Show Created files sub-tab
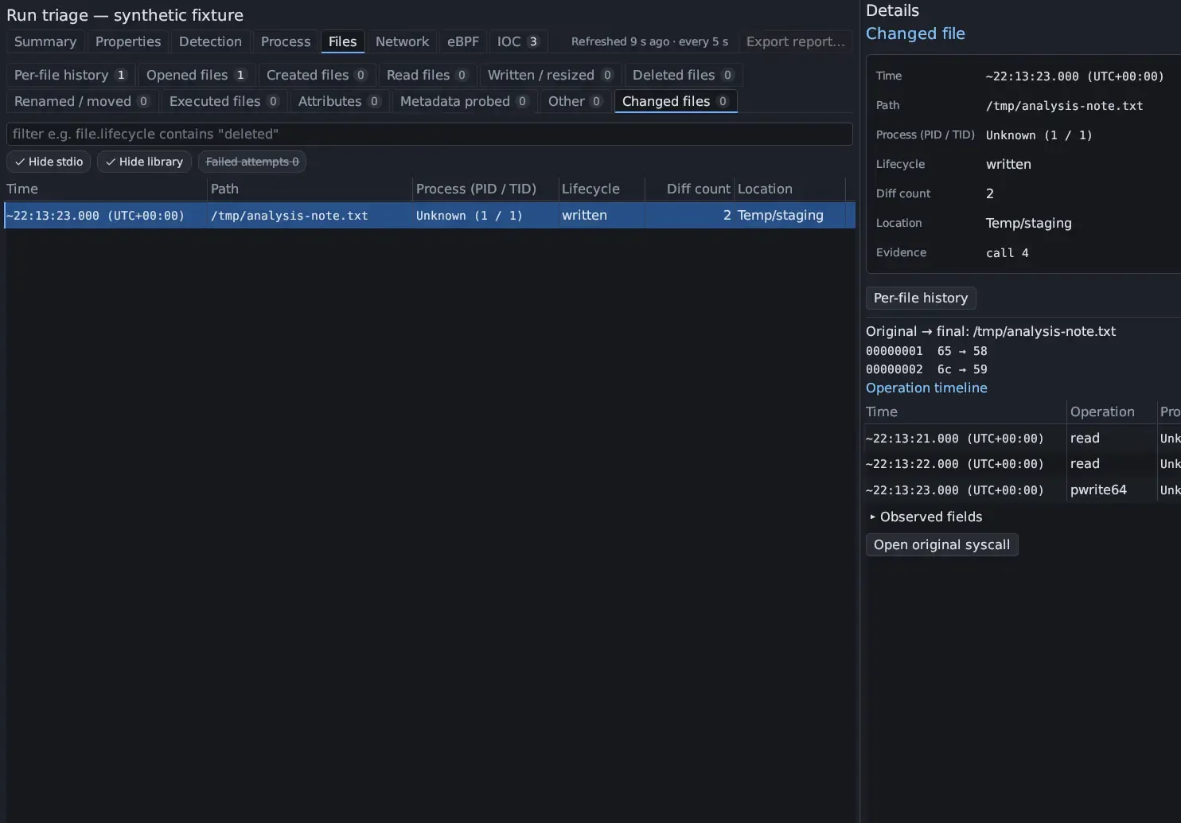The height and width of the screenshot is (823, 1181). tap(316, 75)
